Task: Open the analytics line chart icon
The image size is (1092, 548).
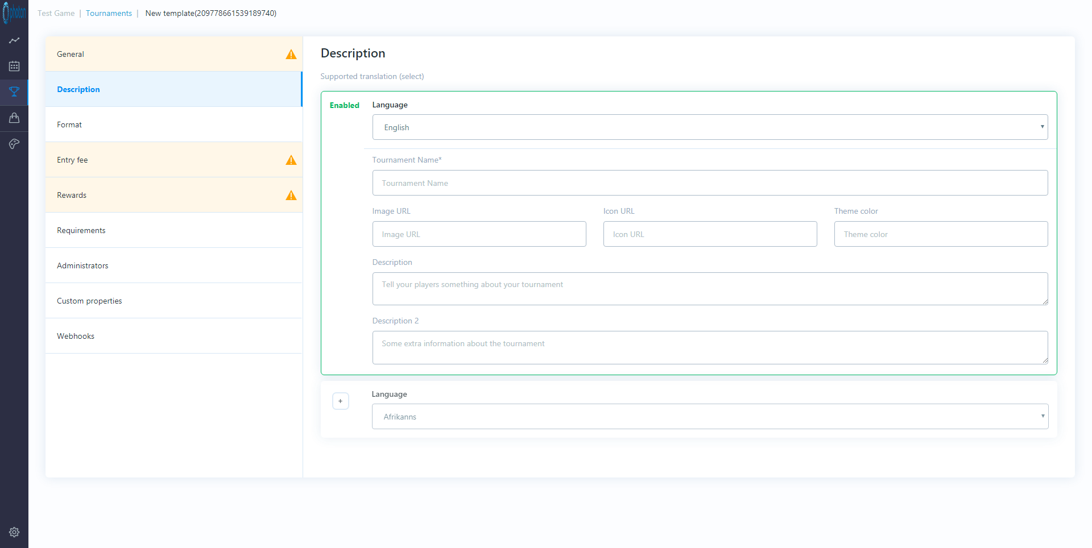Action: (x=14, y=40)
